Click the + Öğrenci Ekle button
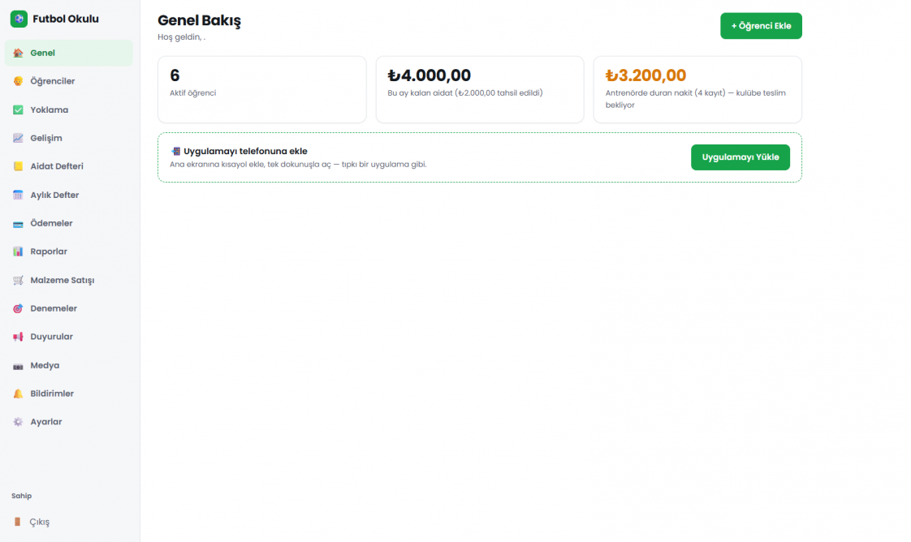The width and height of the screenshot is (911, 542). click(761, 26)
